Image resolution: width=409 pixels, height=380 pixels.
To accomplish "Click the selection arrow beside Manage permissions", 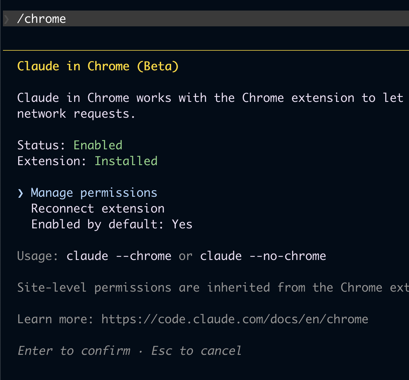I will coord(21,193).
